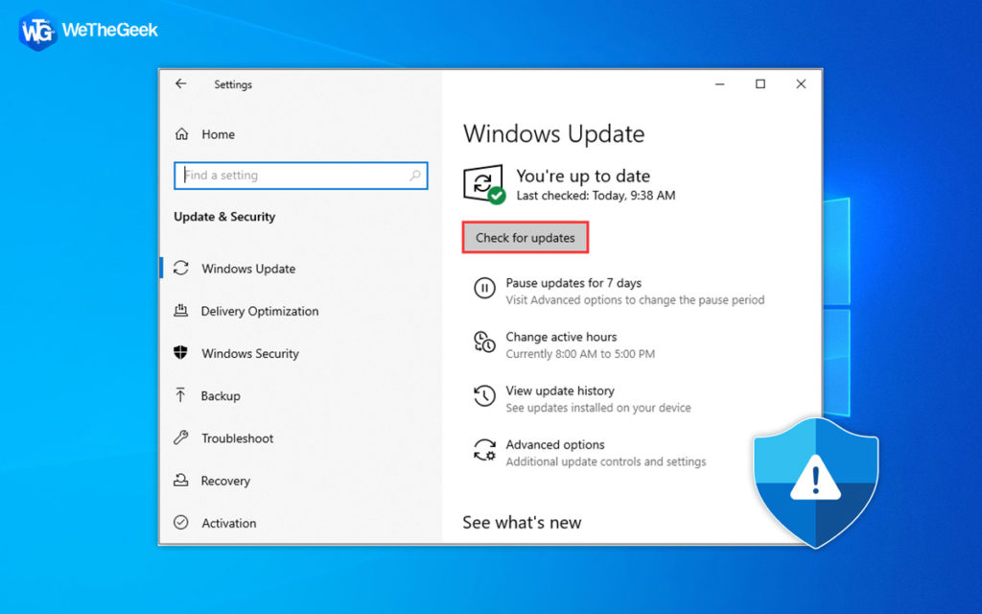This screenshot has width=982, height=614.
Task: Open the Activation page
Action: [x=230, y=523]
